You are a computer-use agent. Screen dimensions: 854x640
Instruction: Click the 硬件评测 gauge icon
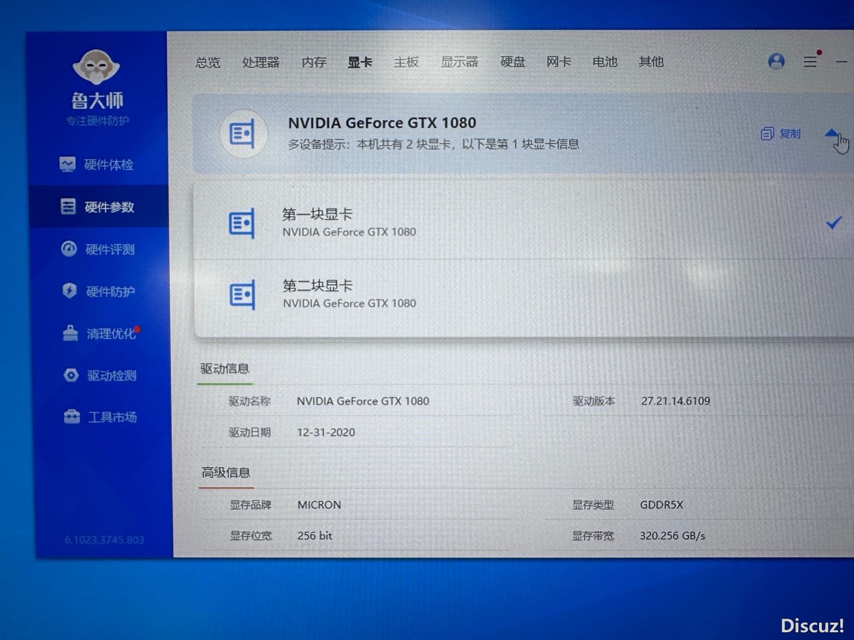click(x=69, y=248)
